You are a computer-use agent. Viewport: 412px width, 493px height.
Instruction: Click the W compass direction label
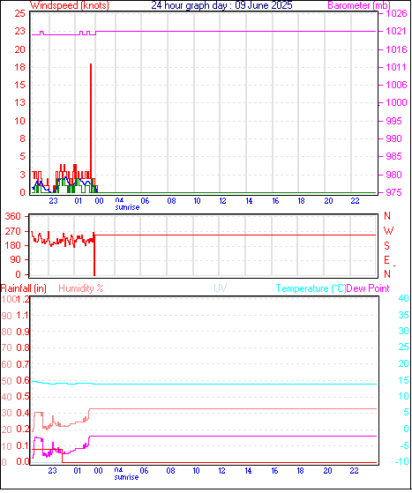point(388,231)
